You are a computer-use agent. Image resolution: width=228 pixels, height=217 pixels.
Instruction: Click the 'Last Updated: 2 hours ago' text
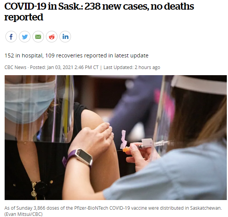tap(132, 67)
